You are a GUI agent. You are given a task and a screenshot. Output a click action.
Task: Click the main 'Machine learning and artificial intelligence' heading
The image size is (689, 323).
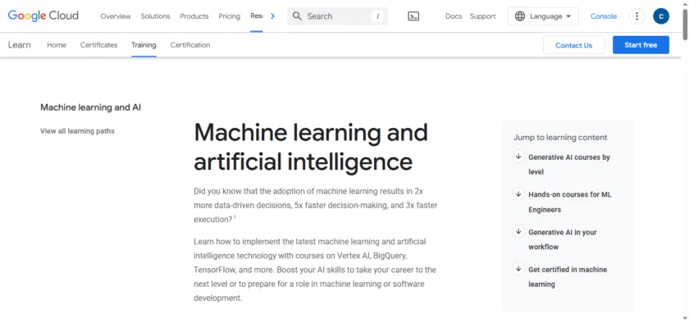(x=311, y=147)
